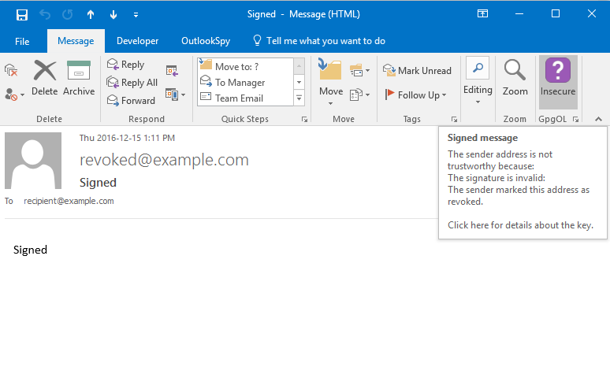
Task: Go to previous item with the up arrow
Action: coord(91,14)
